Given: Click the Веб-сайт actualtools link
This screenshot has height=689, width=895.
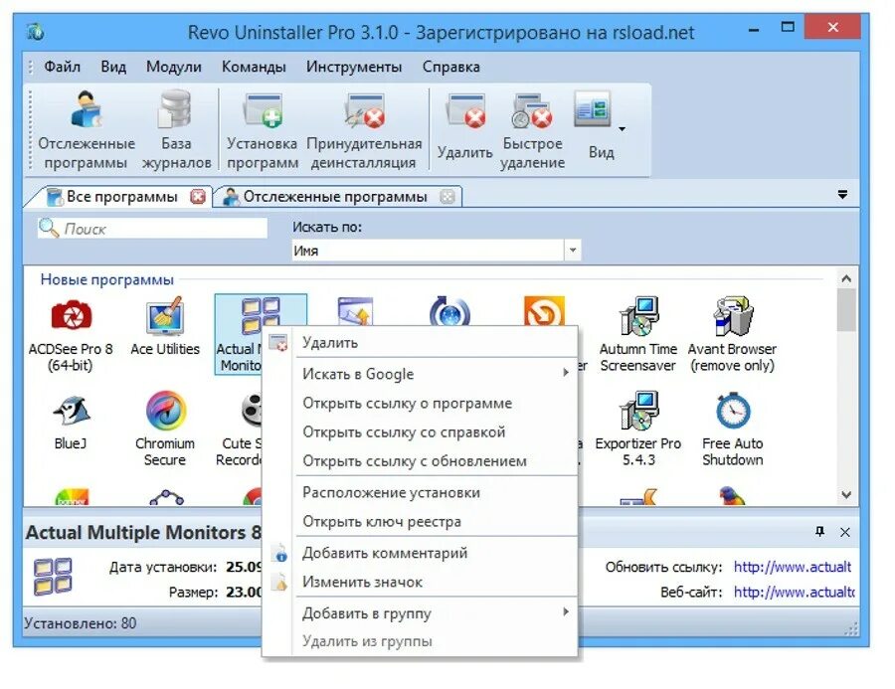Looking at the screenshot, I should point(794,592).
